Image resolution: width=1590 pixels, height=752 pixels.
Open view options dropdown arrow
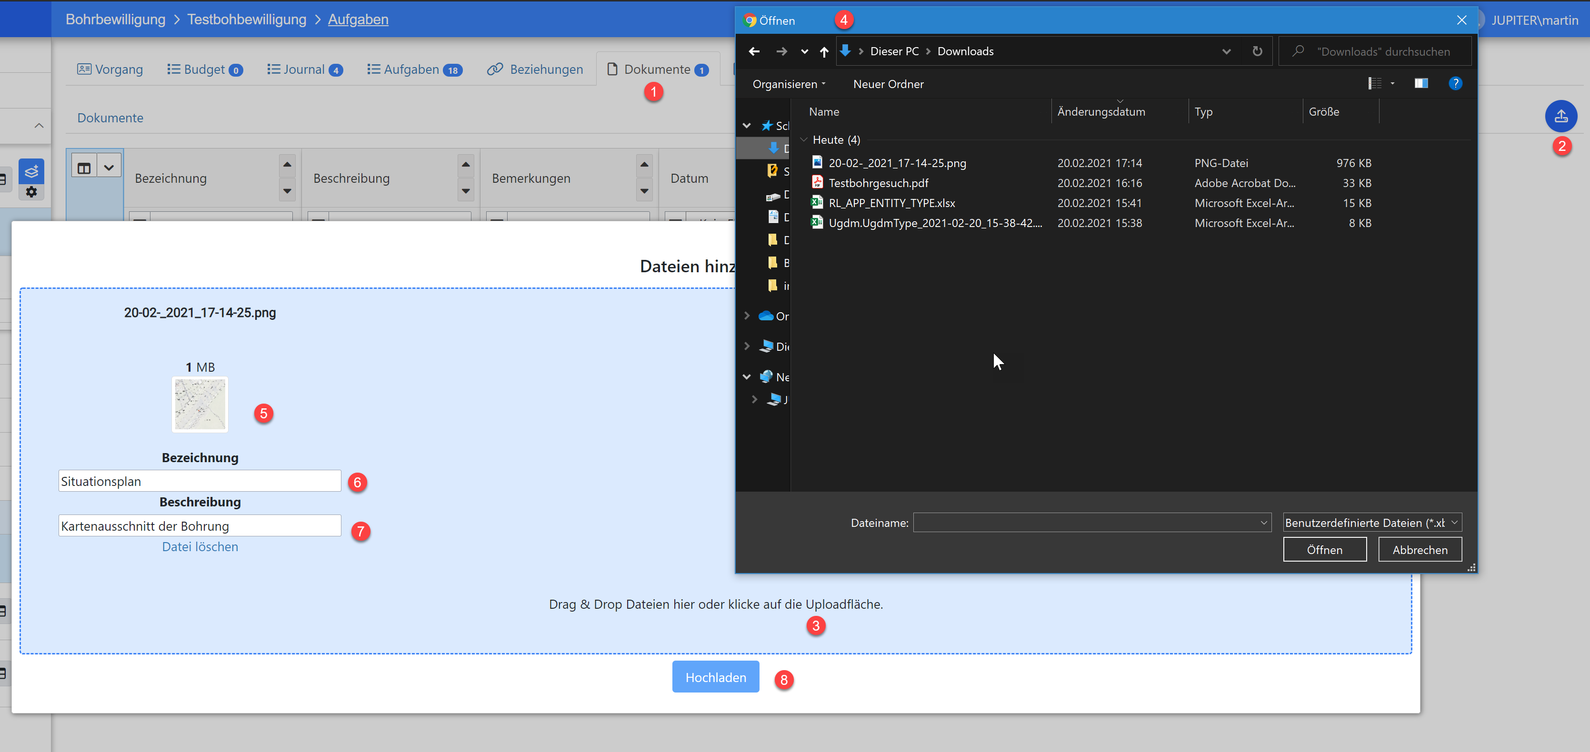pyautogui.click(x=1392, y=83)
